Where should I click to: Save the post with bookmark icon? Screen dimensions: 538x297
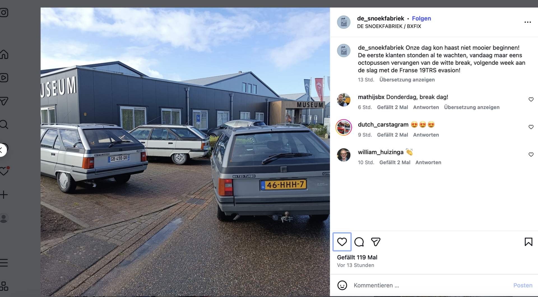tap(528, 242)
